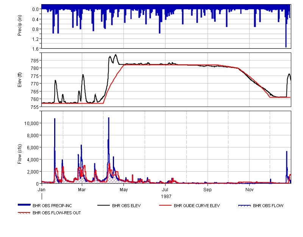Click the May month label
Screen dimensions: 303x237
point(124,190)
